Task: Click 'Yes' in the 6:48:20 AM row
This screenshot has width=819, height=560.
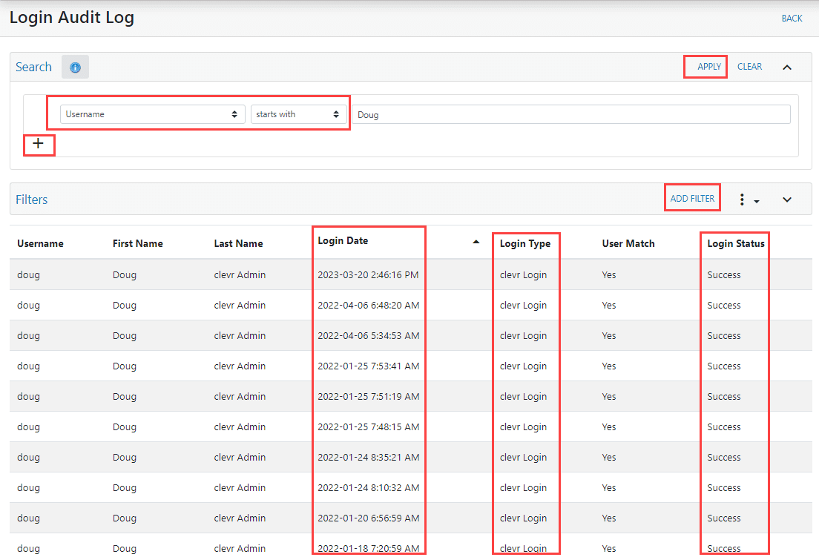Action: click(609, 305)
